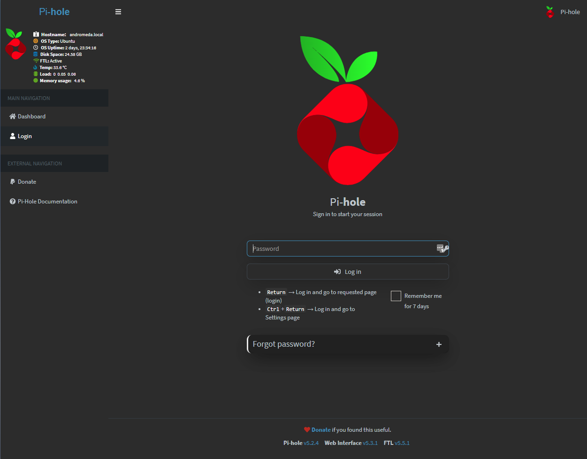The width and height of the screenshot is (587, 459).
Task: Follow the footer Donate link
Action: click(x=321, y=429)
